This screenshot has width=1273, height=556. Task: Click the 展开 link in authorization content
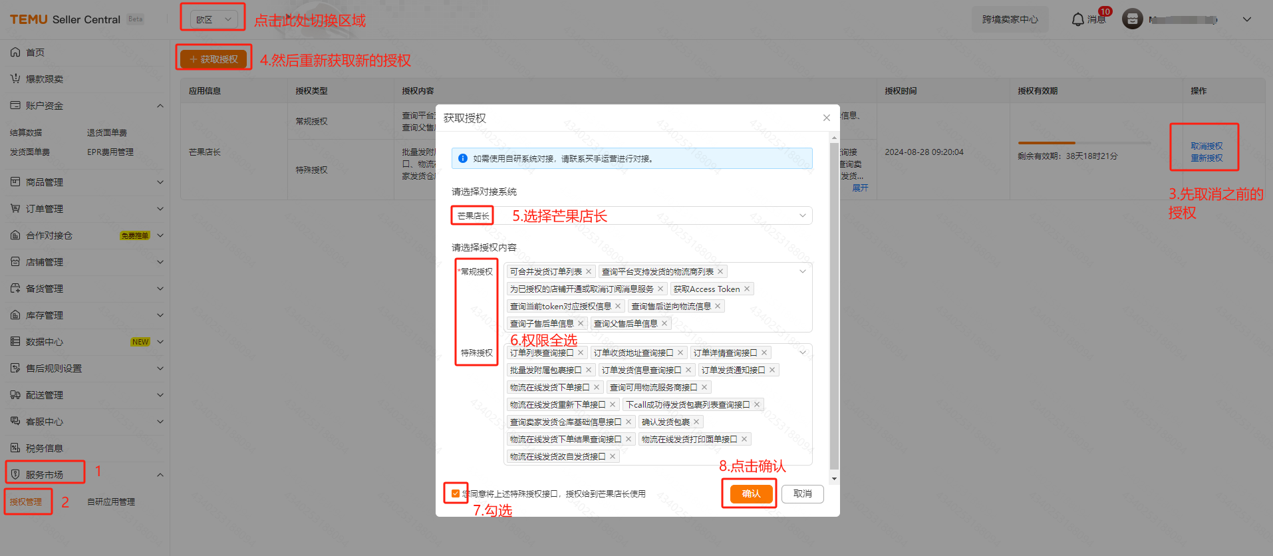click(861, 188)
